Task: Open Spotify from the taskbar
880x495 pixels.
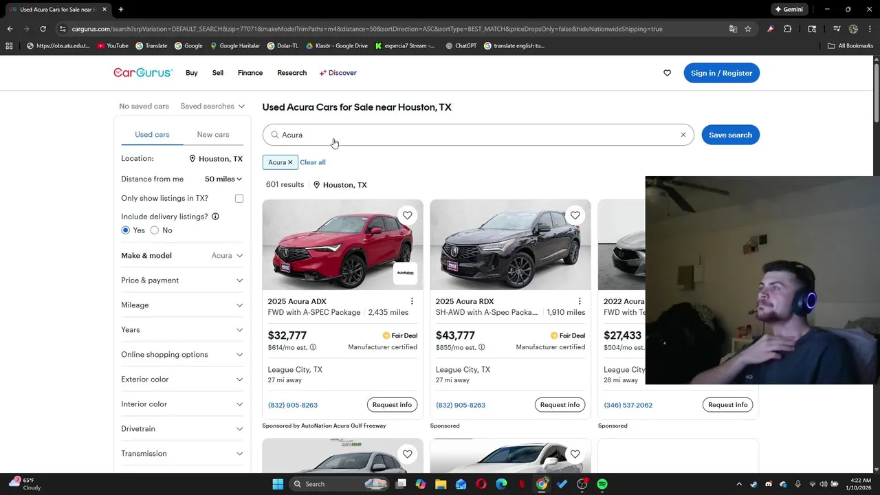Action: (602, 484)
